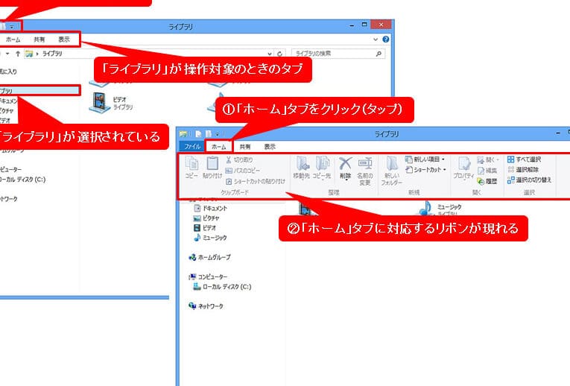The width and height of the screenshot is (570, 386).
Task: Switch to the 共有 tab in front window
Action: (245, 147)
